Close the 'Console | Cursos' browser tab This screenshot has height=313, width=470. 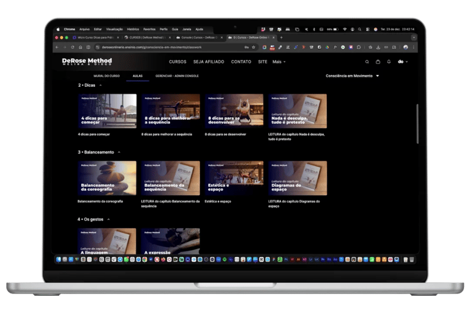pyautogui.click(x=222, y=38)
